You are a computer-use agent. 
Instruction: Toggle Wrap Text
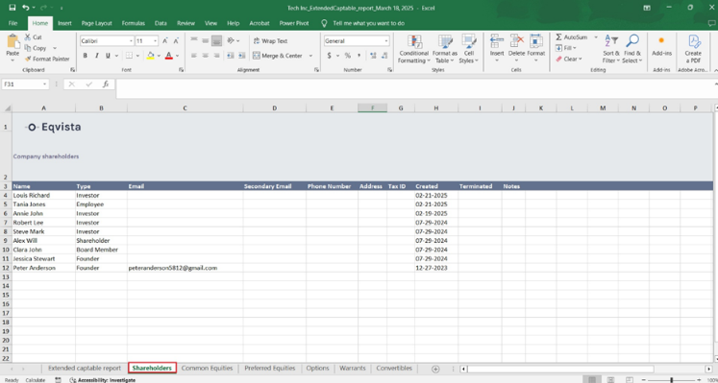(x=271, y=40)
